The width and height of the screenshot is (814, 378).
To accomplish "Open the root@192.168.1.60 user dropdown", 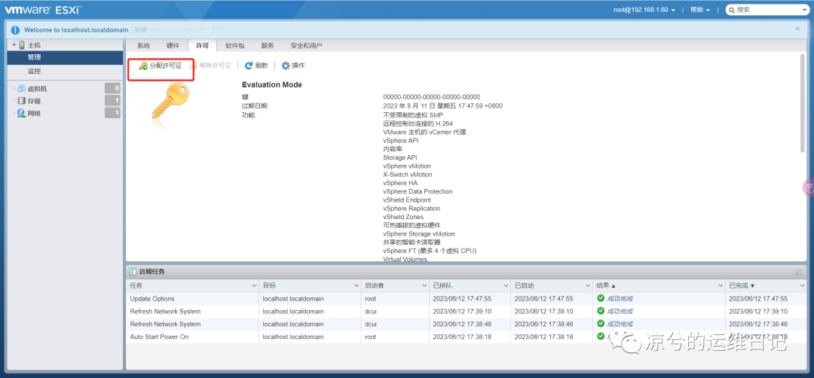I will [x=644, y=10].
